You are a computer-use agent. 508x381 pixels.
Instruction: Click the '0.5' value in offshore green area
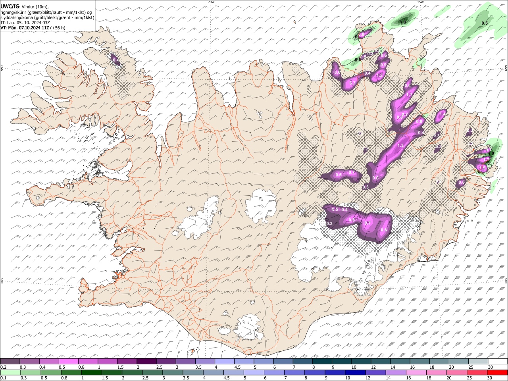tap(485, 23)
